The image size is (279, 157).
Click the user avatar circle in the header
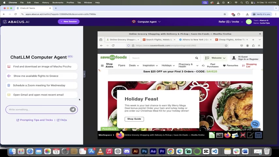tap(249, 22)
